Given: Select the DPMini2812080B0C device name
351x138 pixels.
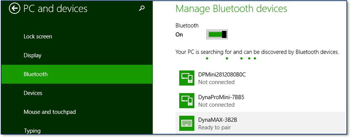Looking at the screenshot, I should click(x=222, y=75).
